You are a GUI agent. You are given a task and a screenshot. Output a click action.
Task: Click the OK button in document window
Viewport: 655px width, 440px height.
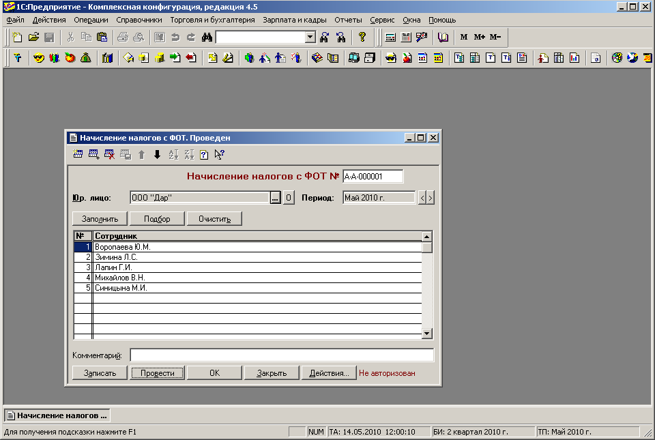(x=214, y=373)
